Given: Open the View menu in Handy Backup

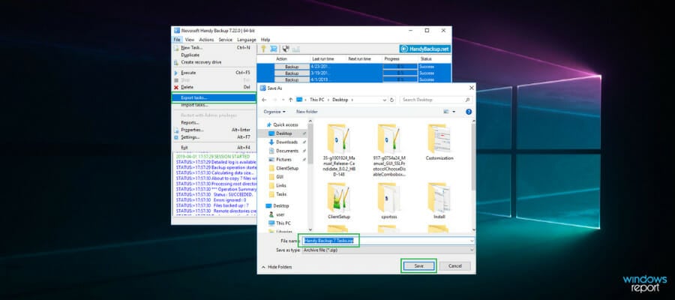Looking at the screenshot, I should 190,40.
